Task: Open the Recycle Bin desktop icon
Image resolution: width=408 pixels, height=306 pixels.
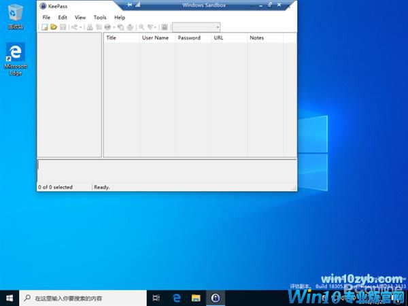Action: click(x=16, y=16)
